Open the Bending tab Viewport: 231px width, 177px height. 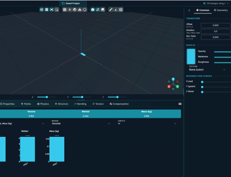[x=80, y=104]
